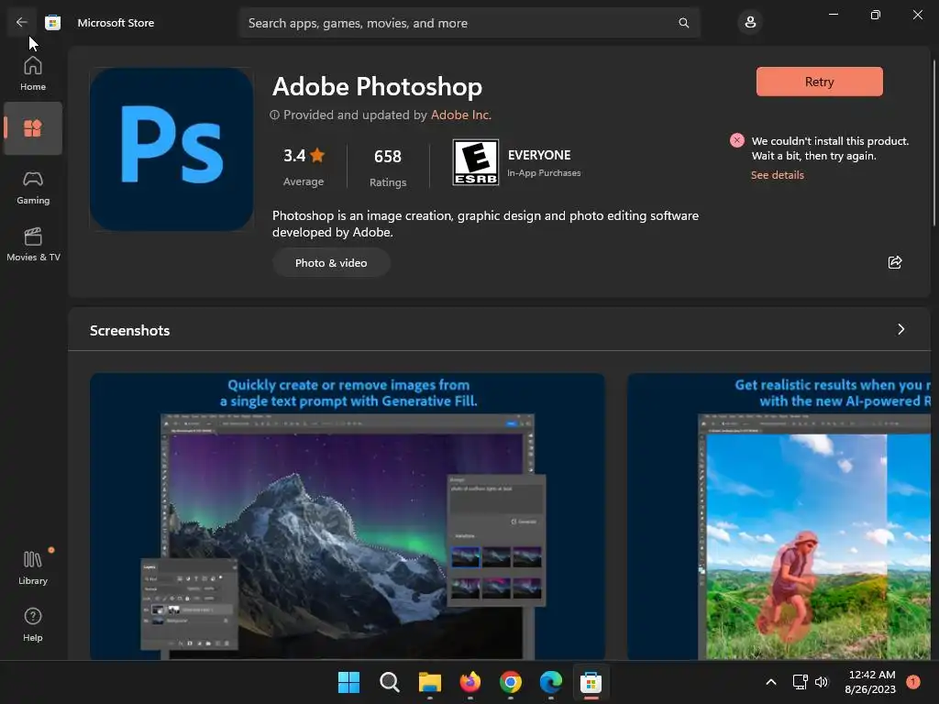This screenshot has width=939, height=704.
Task: Click the share icon
Action: [x=895, y=262]
